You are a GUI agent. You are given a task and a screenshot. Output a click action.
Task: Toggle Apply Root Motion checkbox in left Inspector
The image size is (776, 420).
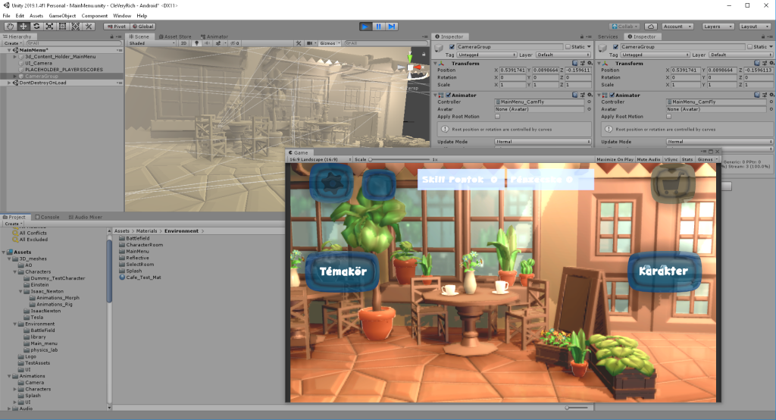pyautogui.click(x=497, y=117)
